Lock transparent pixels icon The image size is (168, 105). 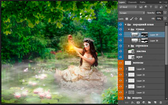click(127, 19)
